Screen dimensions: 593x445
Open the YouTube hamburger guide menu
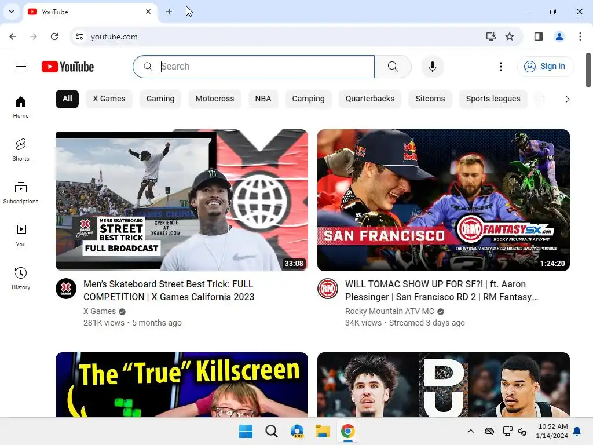21,67
